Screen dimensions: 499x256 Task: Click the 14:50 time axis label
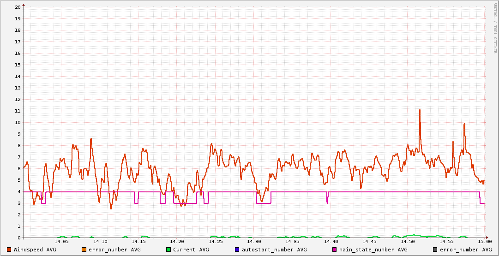(409, 242)
